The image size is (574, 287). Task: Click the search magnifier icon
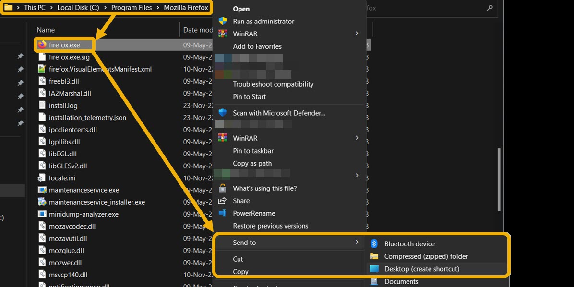pyautogui.click(x=489, y=8)
